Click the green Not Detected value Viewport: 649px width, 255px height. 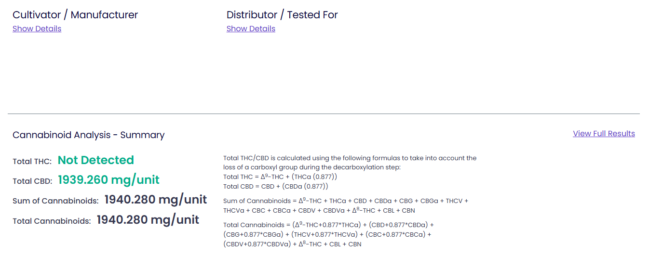coord(96,160)
